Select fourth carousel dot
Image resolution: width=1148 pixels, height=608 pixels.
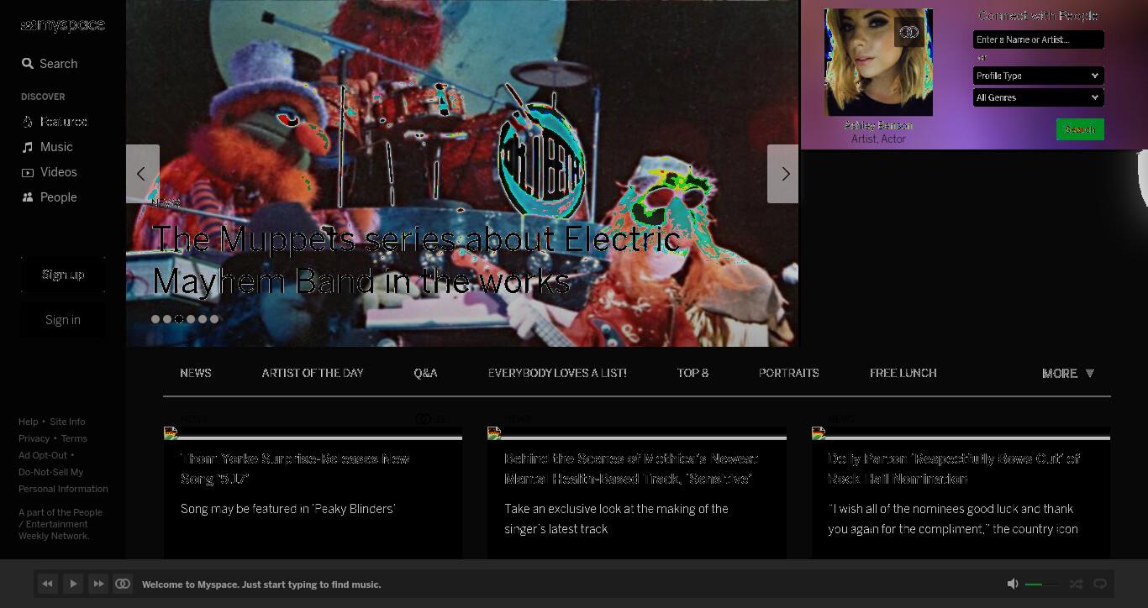[191, 319]
